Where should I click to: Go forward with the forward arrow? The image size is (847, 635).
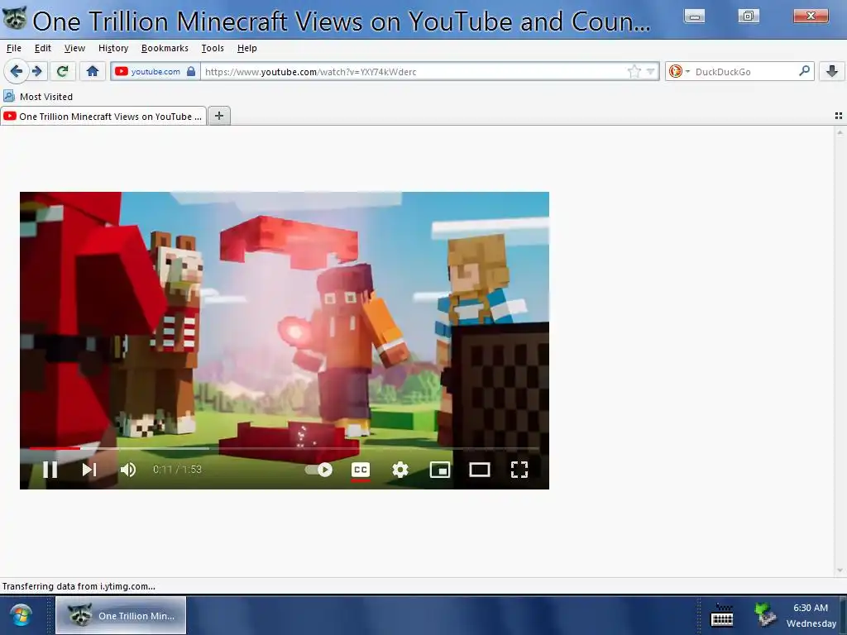pos(37,71)
